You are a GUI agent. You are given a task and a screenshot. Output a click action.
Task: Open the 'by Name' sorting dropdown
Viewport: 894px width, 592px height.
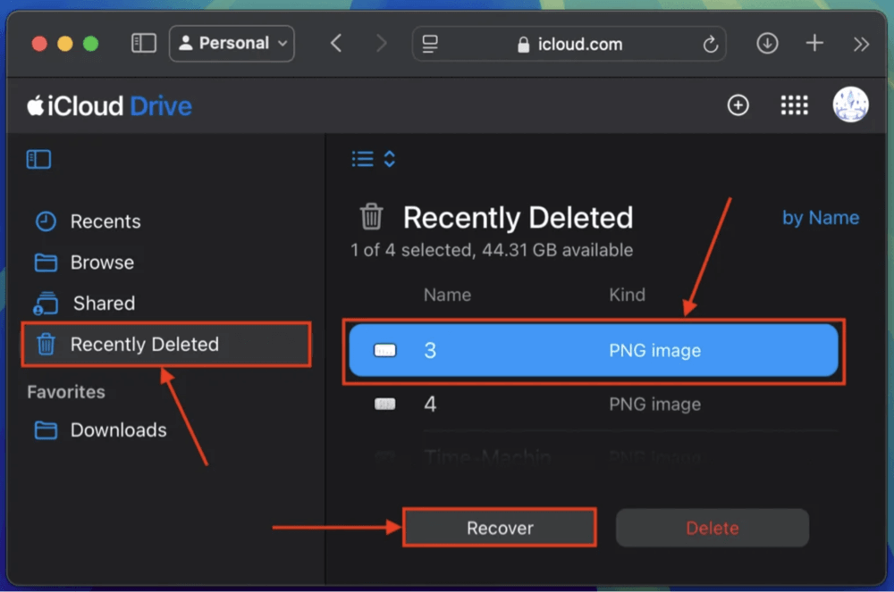click(820, 217)
